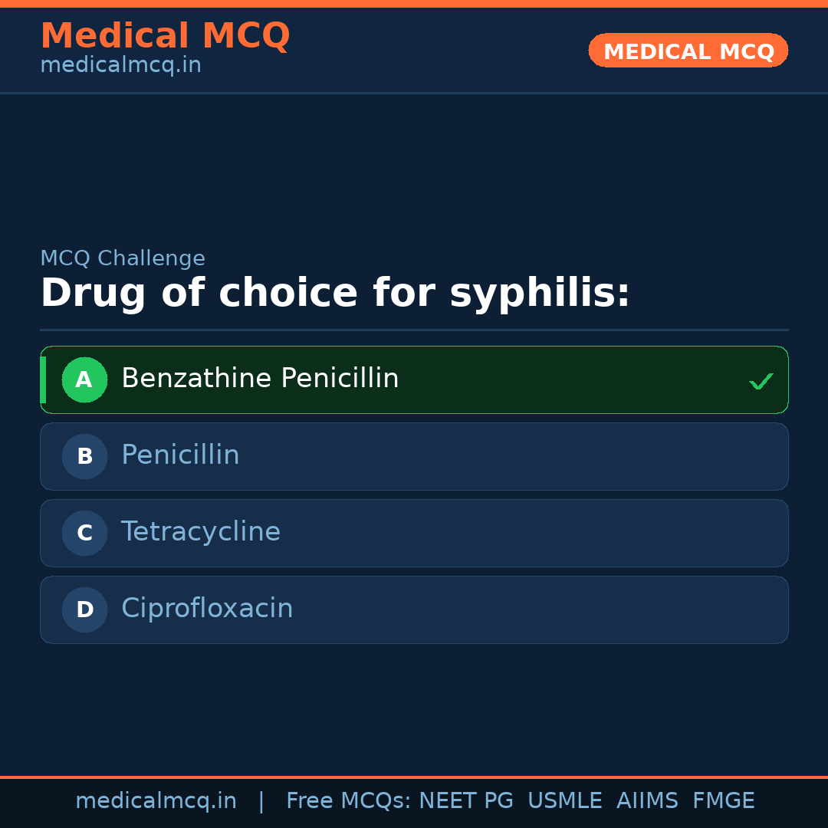Viewport: 828px width, 828px height.
Task: Pick the Ciprofloxacin answer text
Action: click(x=207, y=609)
